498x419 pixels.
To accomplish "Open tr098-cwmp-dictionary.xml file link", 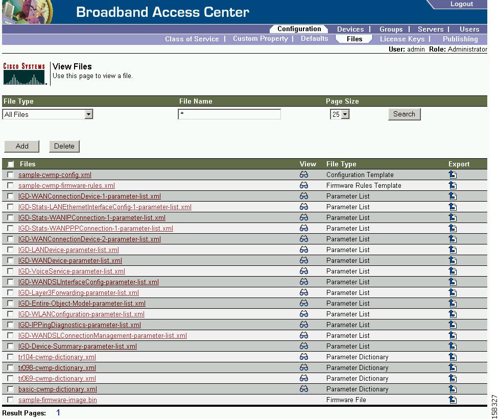I will tap(57, 367).
